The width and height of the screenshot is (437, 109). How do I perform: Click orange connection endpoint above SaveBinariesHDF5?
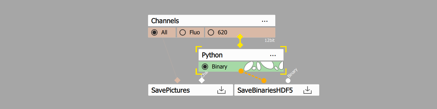264,81
